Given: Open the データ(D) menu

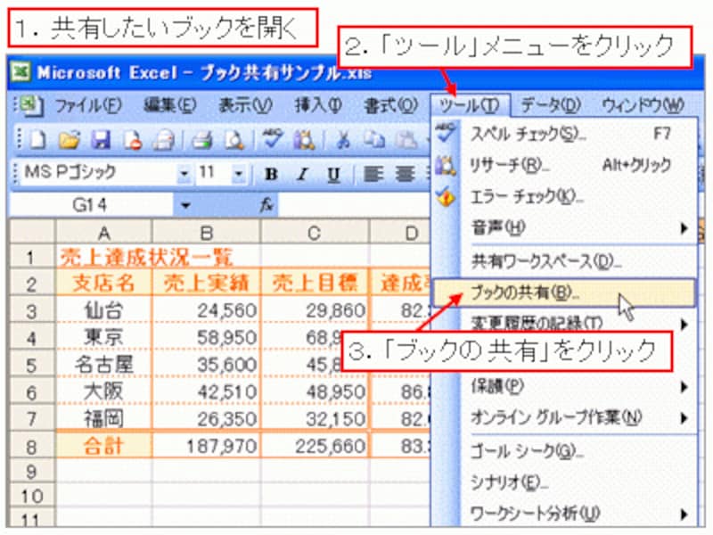Looking at the screenshot, I should point(551,106).
